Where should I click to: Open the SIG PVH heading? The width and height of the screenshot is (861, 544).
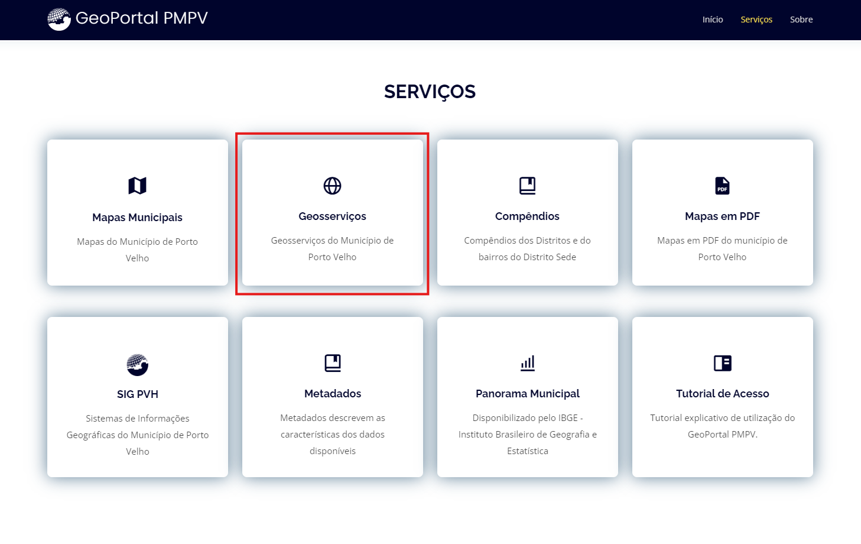point(137,394)
